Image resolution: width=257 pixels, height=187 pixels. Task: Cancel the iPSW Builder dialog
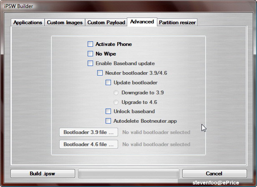214,174
